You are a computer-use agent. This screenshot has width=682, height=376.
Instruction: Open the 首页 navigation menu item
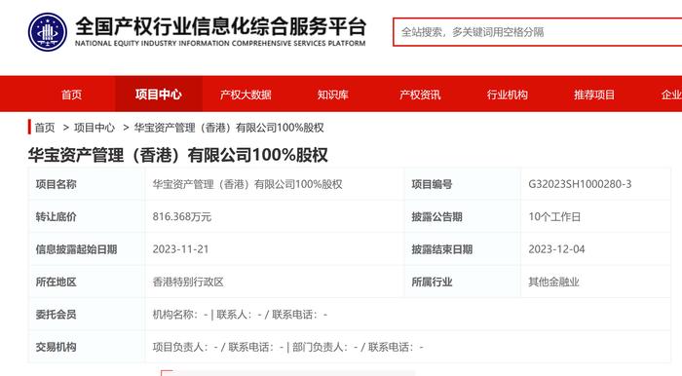tap(71, 94)
